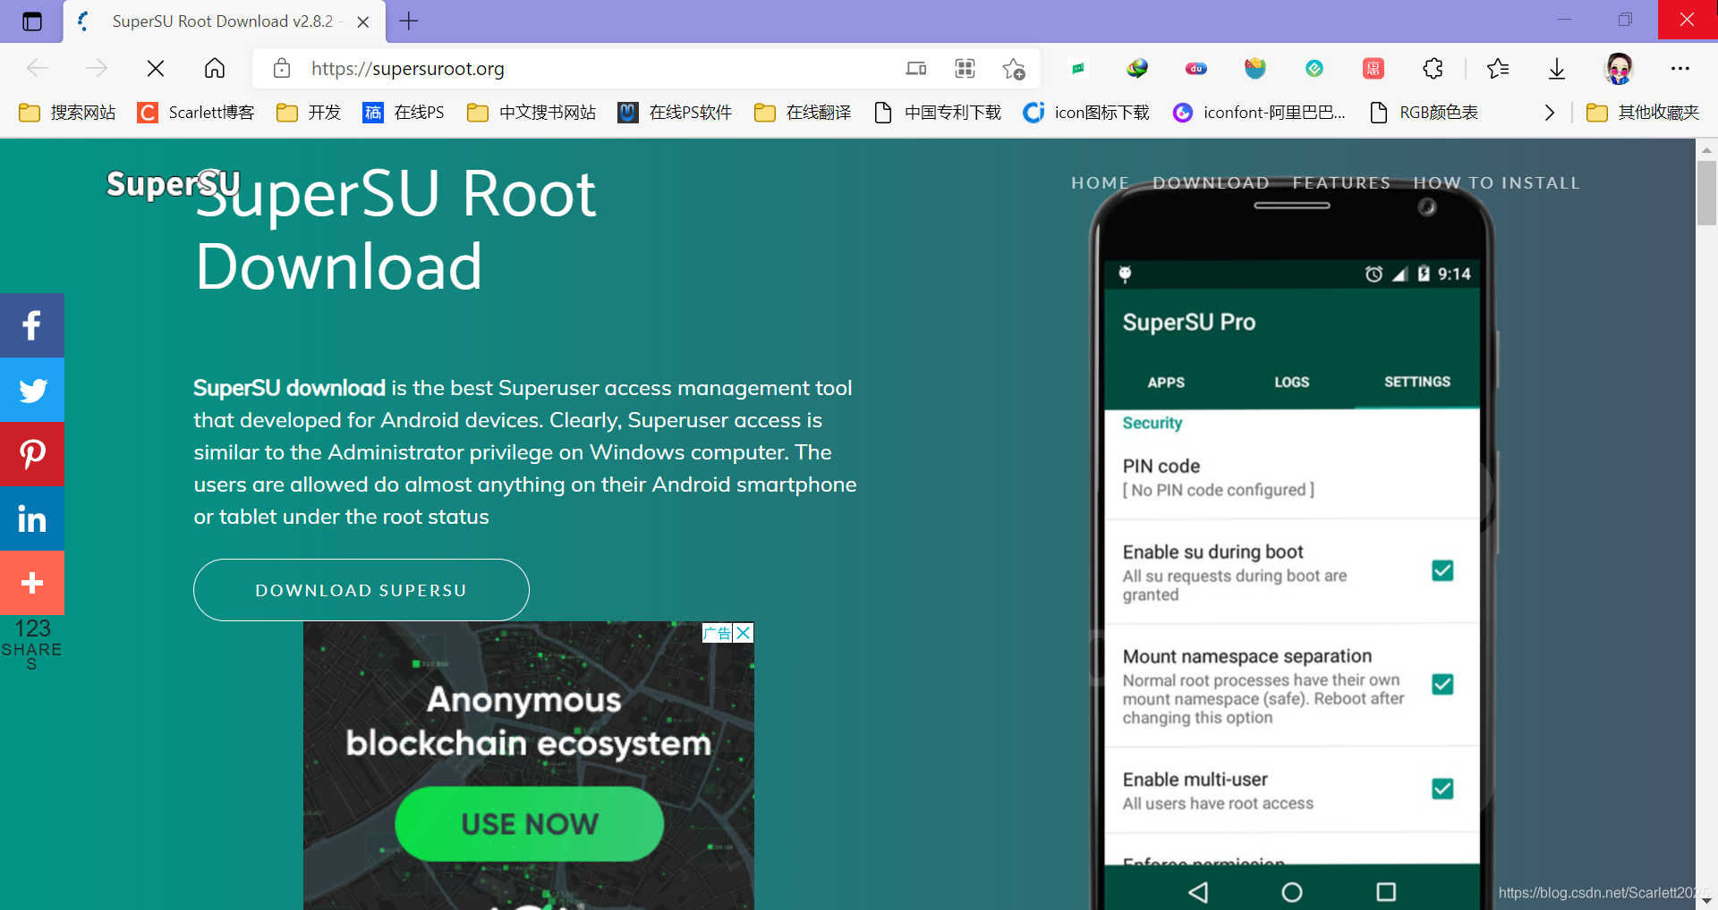This screenshot has width=1718, height=910.
Task: Open the Scarlett博客 bookmark
Action: [x=196, y=112]
